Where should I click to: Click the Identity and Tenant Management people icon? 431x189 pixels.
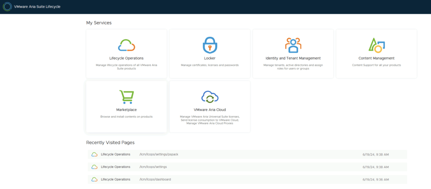[293, 44]
